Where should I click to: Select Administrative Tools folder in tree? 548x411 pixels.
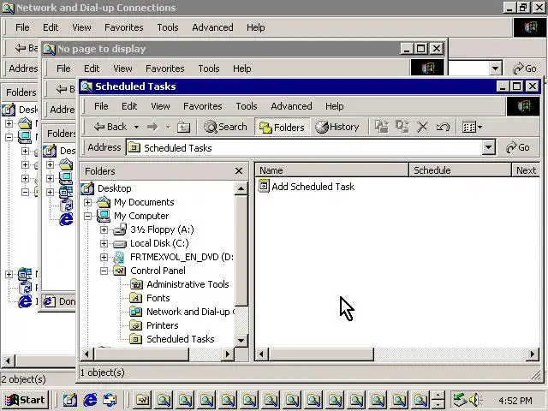[x=188, y=284]
